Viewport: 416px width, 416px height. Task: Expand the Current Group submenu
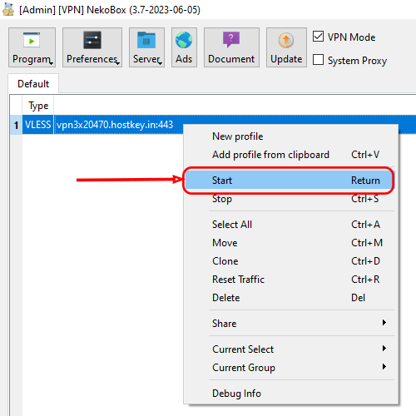pos(291,367)
